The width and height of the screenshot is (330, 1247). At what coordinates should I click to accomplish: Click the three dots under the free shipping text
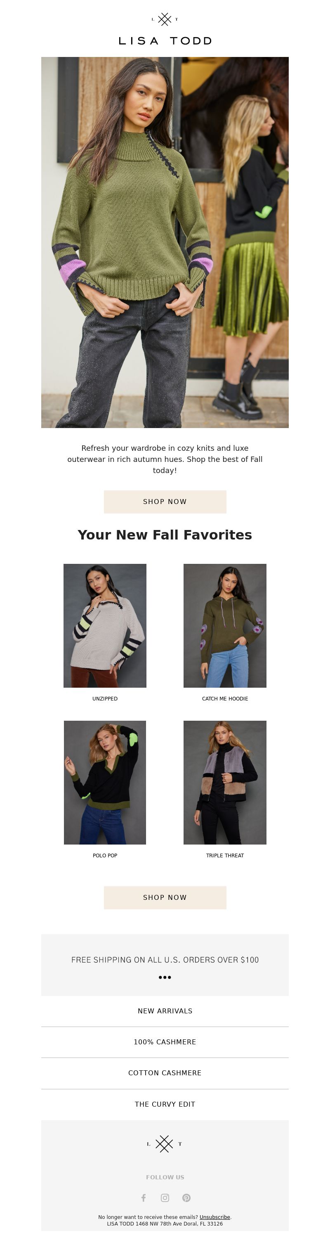tap(165, 977)
